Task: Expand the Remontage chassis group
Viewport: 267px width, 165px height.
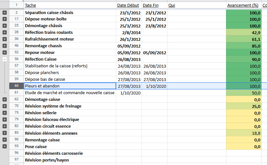Action: [x=4, y=46]
